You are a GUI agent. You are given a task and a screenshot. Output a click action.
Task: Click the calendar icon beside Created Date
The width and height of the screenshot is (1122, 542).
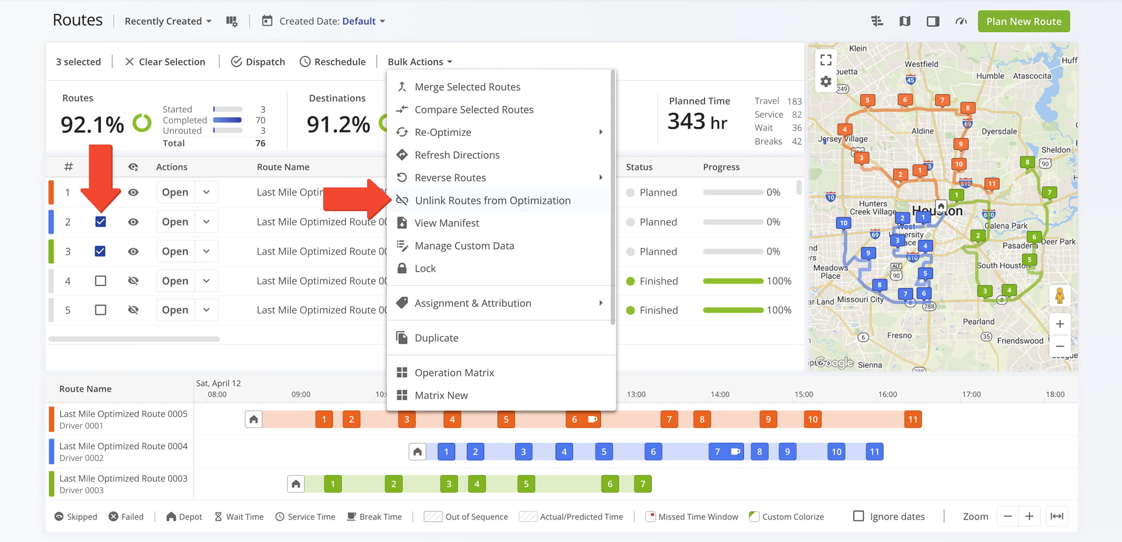point(267,21)
